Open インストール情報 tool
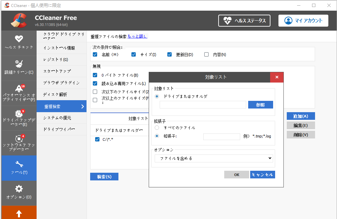Image resolution: width=337 pixels, height=219 pixels. pyautogui.click(x=62, y=48)
